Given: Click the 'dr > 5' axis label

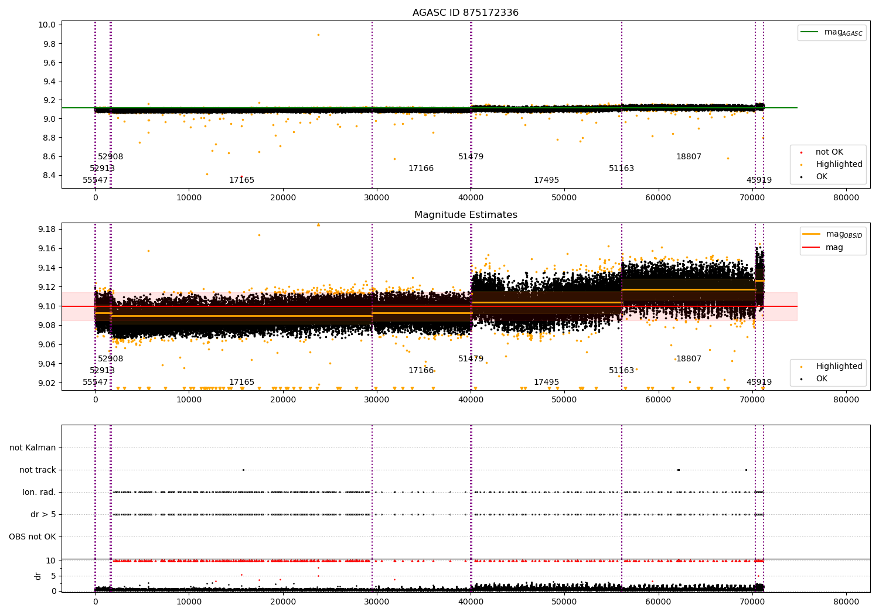Looking at the screenshot, I should pos(43,514).
